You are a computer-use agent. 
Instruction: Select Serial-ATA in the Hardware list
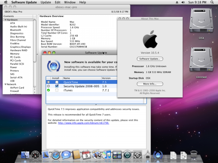coord(16,77)
